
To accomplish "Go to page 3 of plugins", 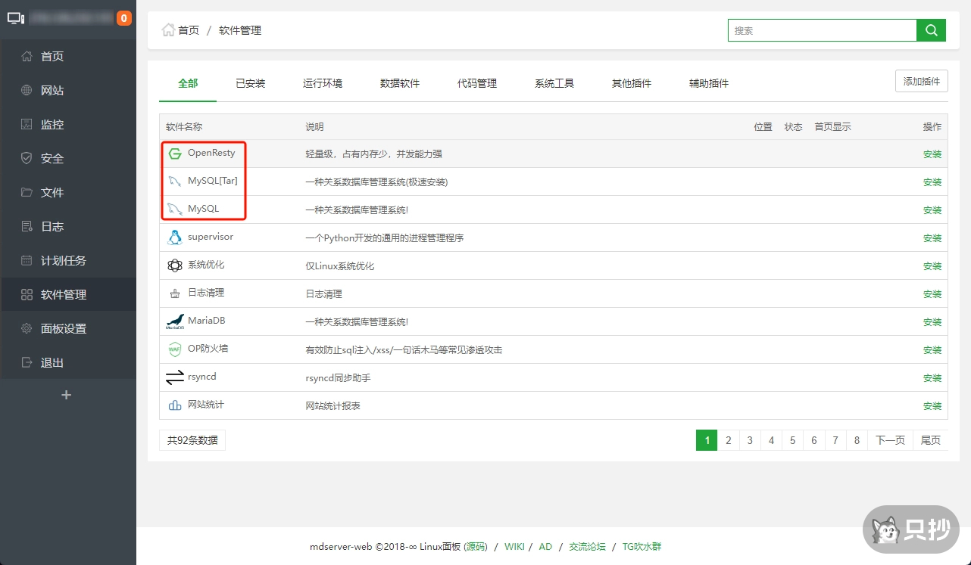I will (749, 439).
